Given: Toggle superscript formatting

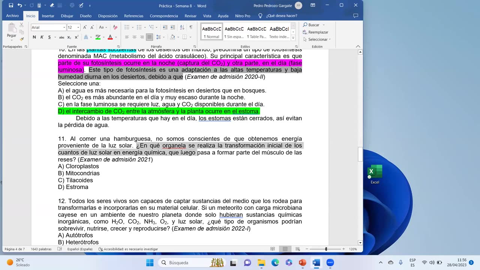Looking at the screenshot, I should pos(76,37).
